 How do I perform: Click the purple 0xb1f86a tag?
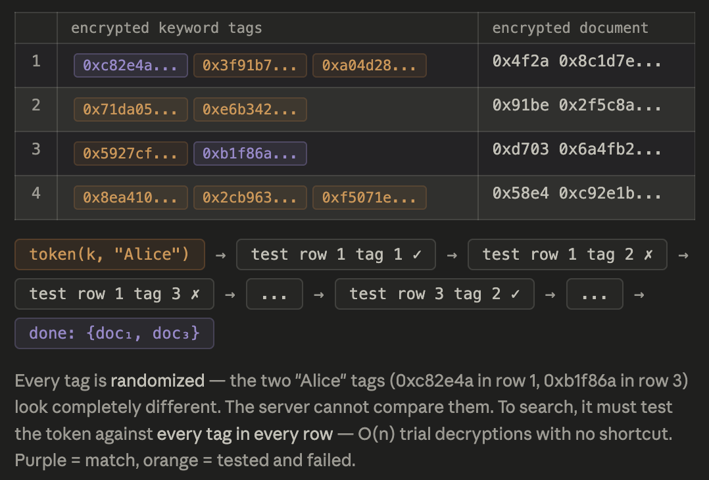pos(250,154)
